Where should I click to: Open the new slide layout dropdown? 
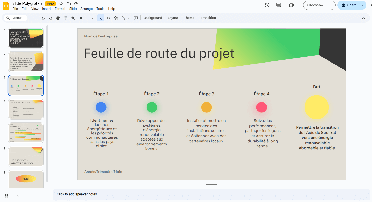coord(36,18)
